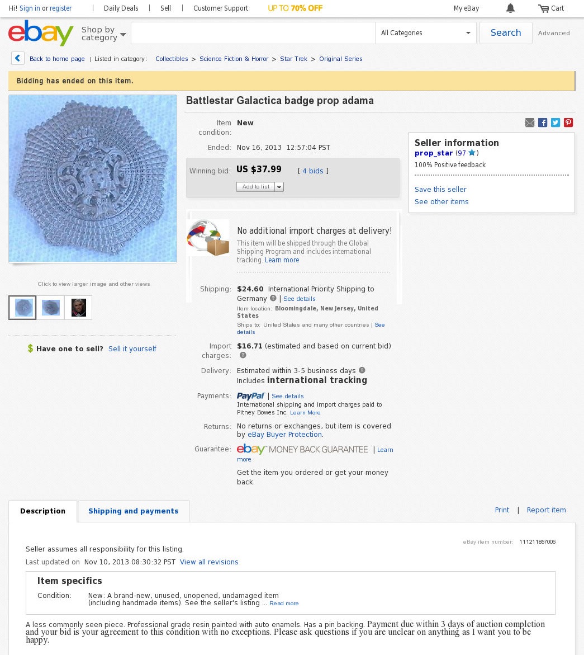Click into the search input field
Viewport: 584px width, 655px height.
coord(253,33)
